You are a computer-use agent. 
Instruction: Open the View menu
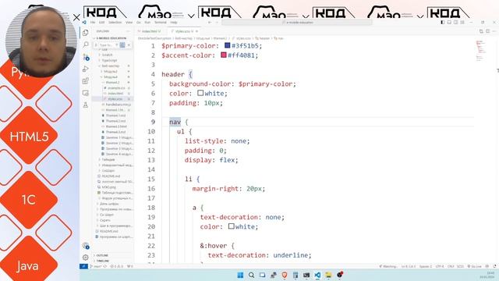click(129, 23)
